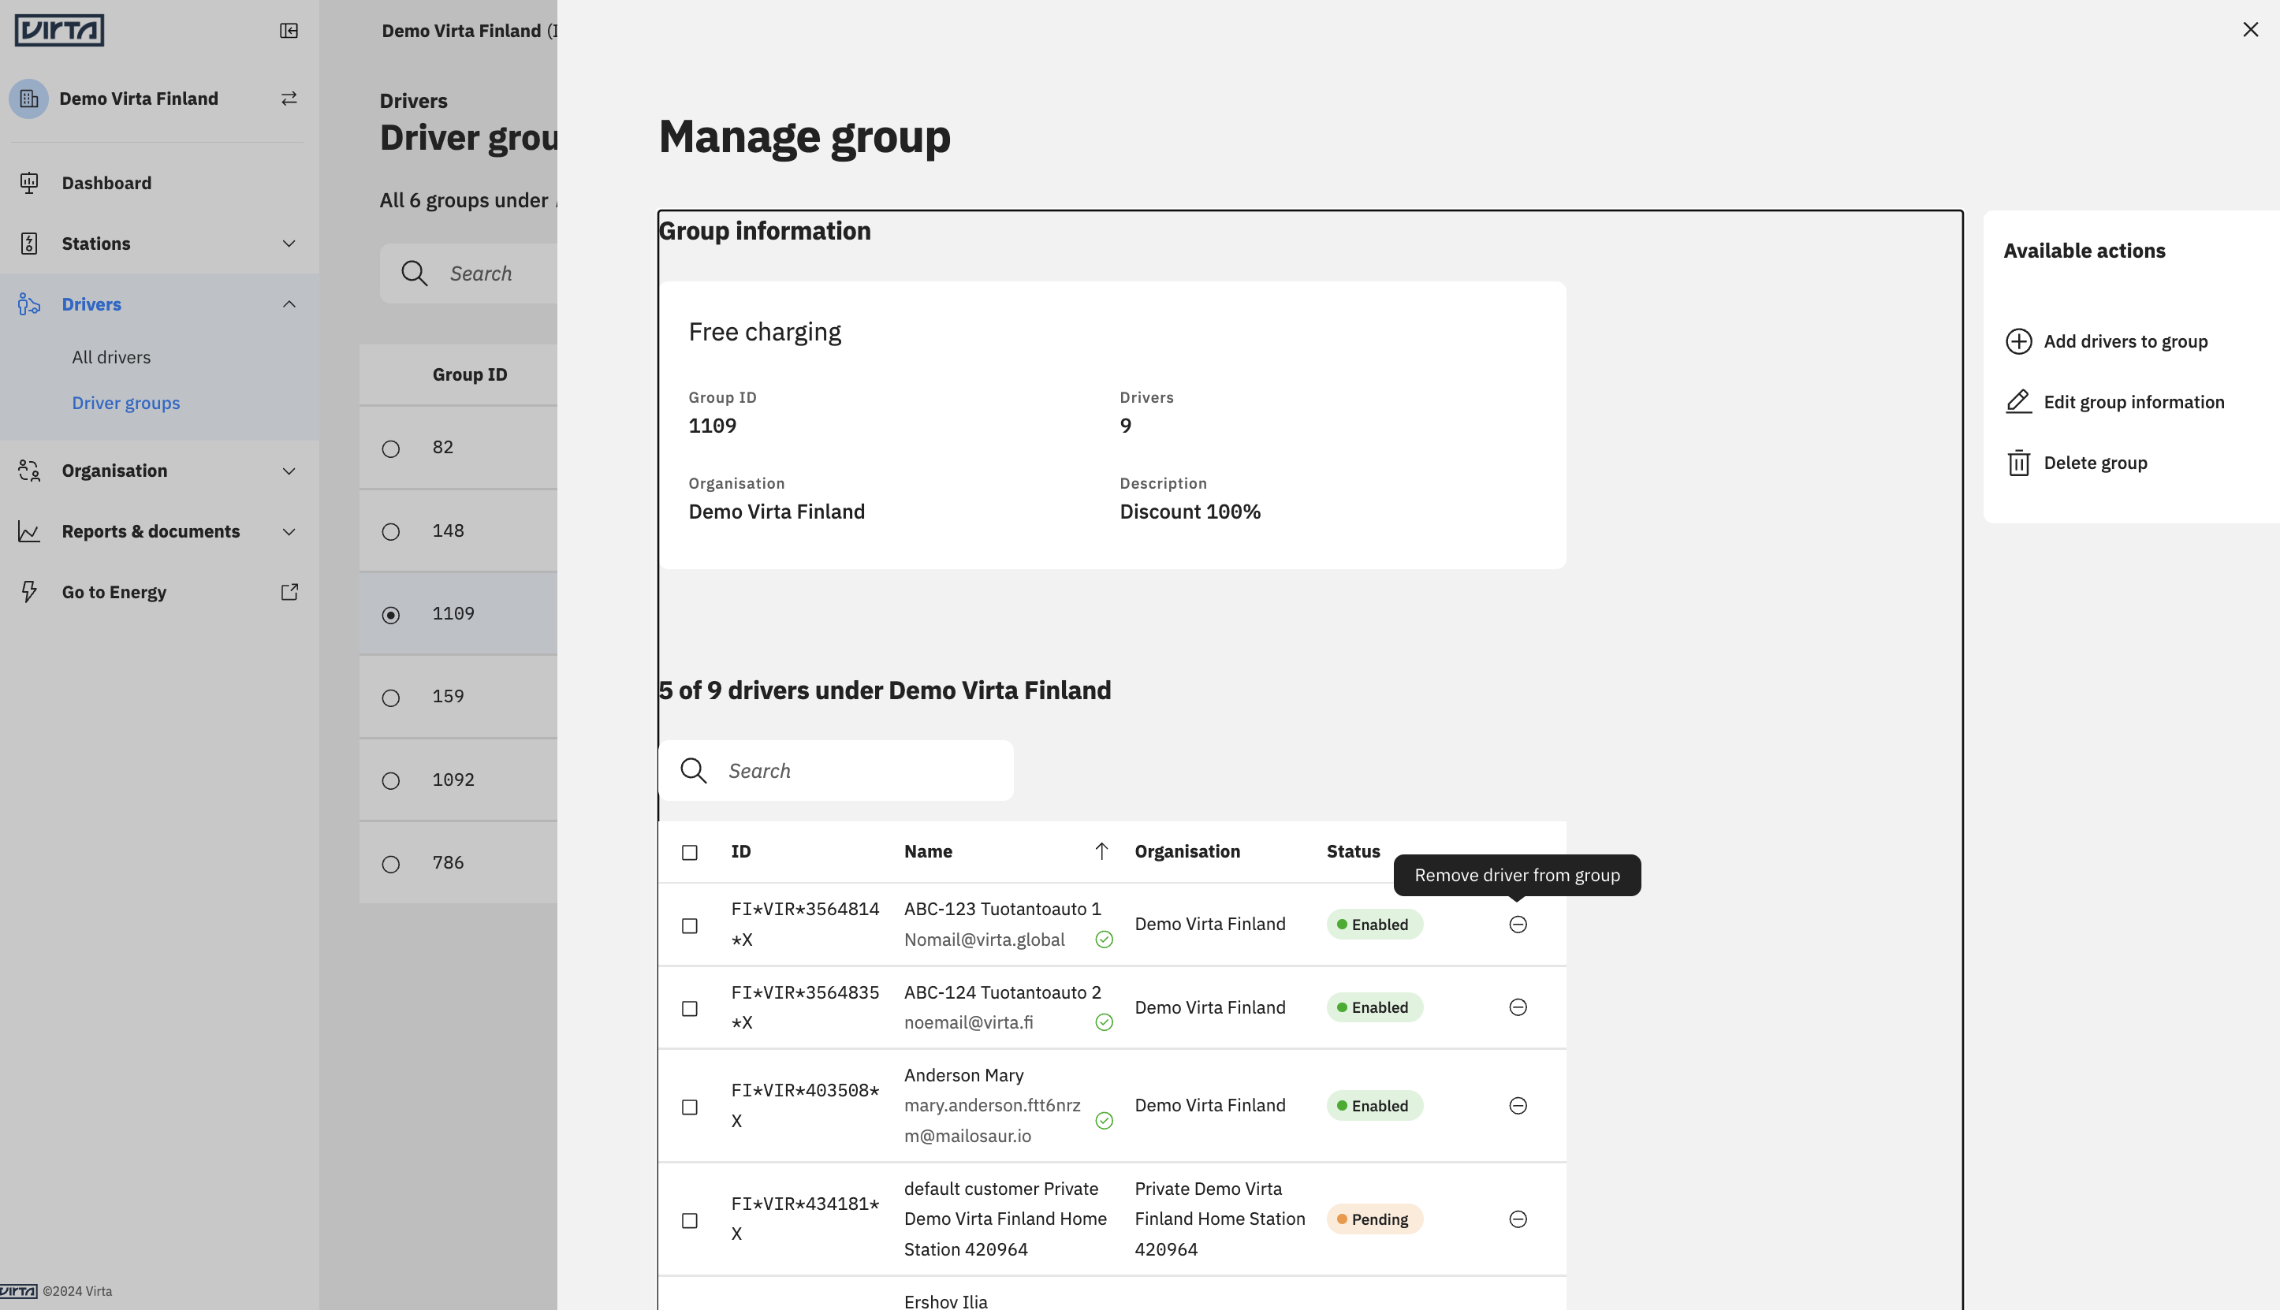Click the Demo Virta Finland organisation name
This screenshot has width=2280, height=1310.
coord(777,511)
